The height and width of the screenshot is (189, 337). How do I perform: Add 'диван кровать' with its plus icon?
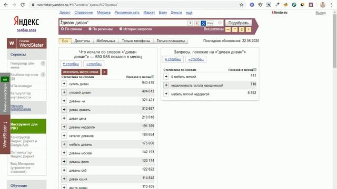click(x=64, y=110)
